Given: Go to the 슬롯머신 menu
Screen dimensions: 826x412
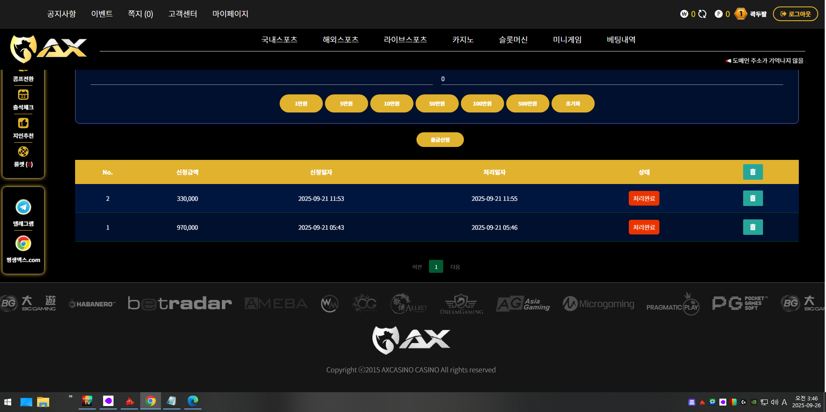Looking at the screenshot, I should click(x=513, y=40).
